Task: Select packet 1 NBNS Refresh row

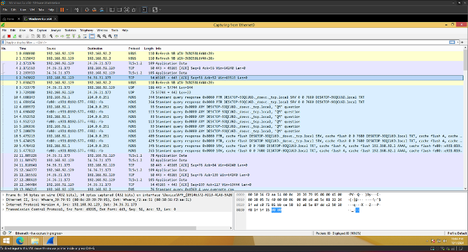Action: point(232,54)
